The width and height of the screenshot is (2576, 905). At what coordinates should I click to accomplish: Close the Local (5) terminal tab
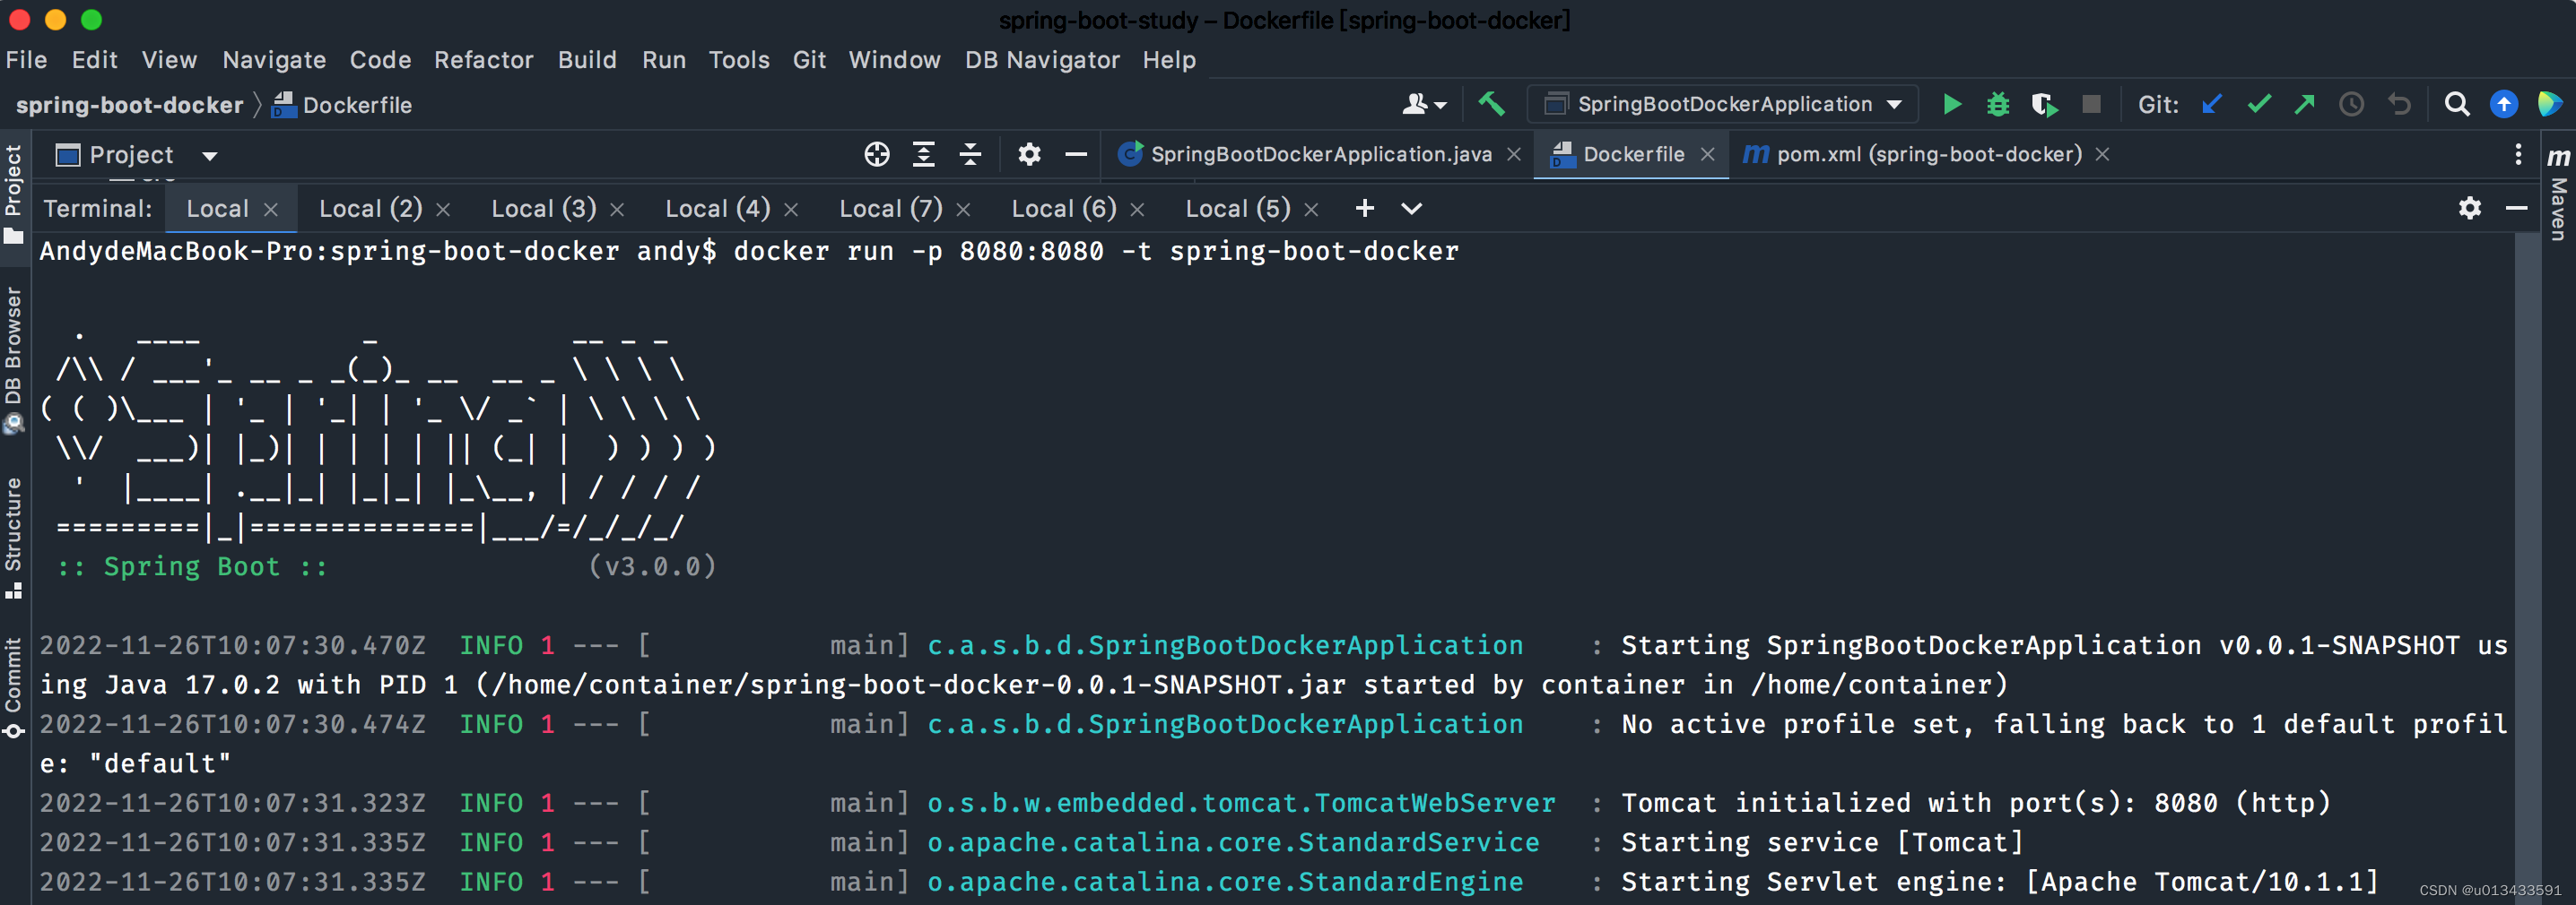click(x=1311, y=210)
